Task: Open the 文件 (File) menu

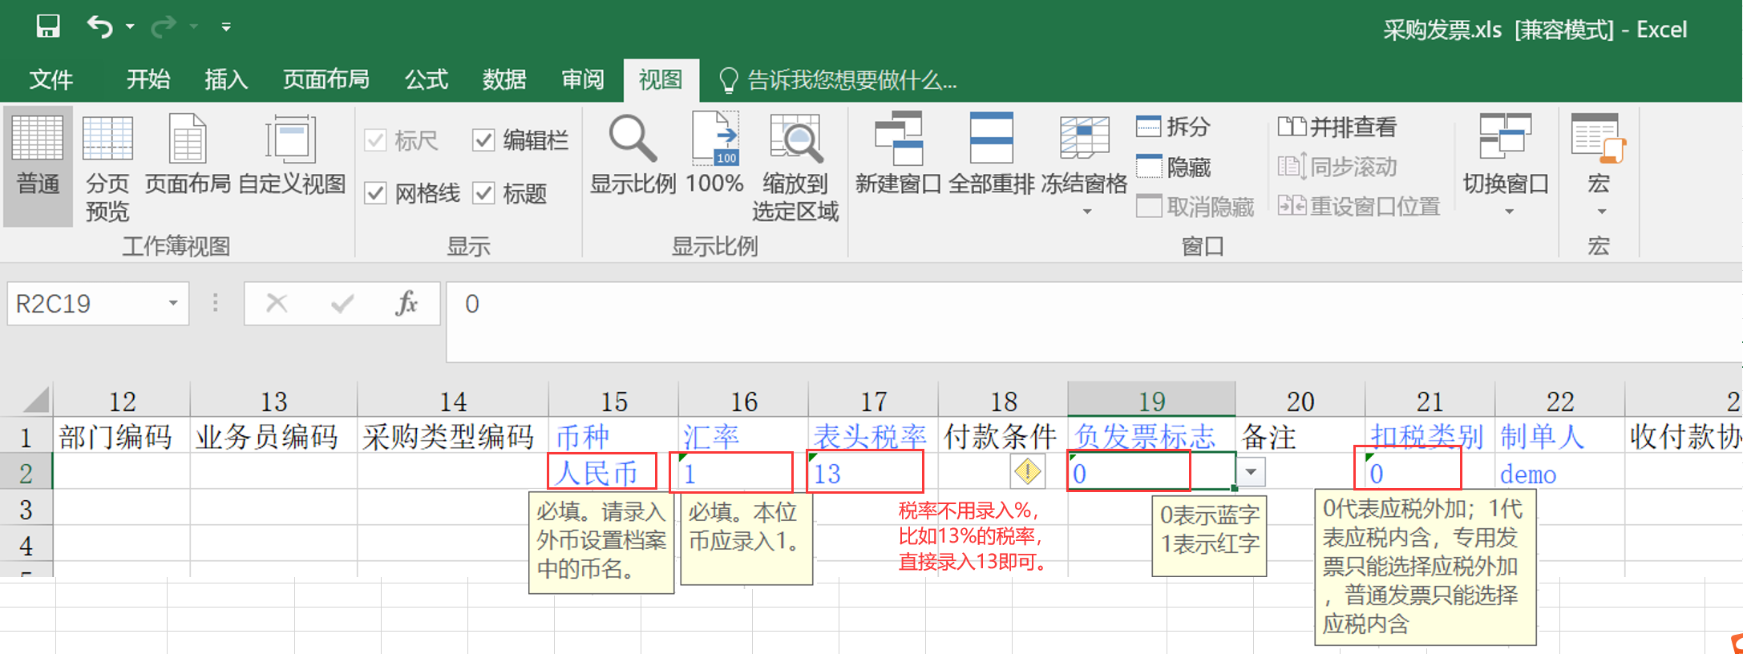Action: coord(51,79)
